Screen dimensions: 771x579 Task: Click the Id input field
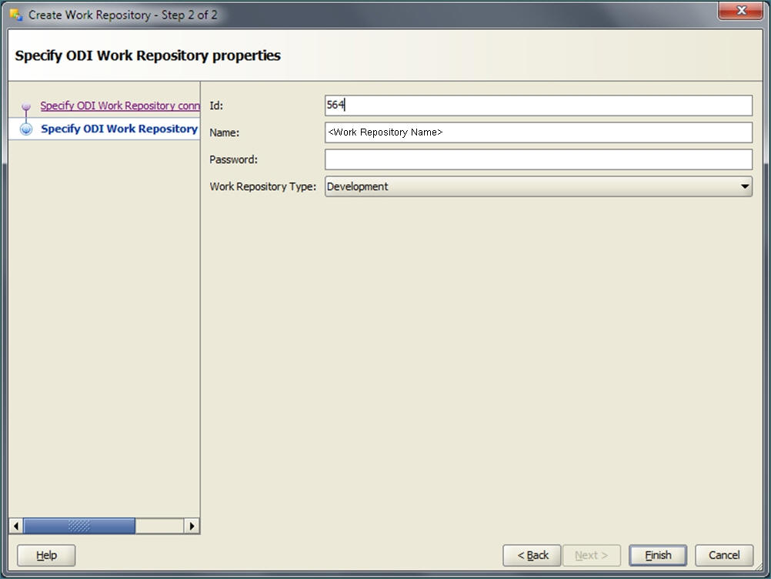tap(539, 105)
